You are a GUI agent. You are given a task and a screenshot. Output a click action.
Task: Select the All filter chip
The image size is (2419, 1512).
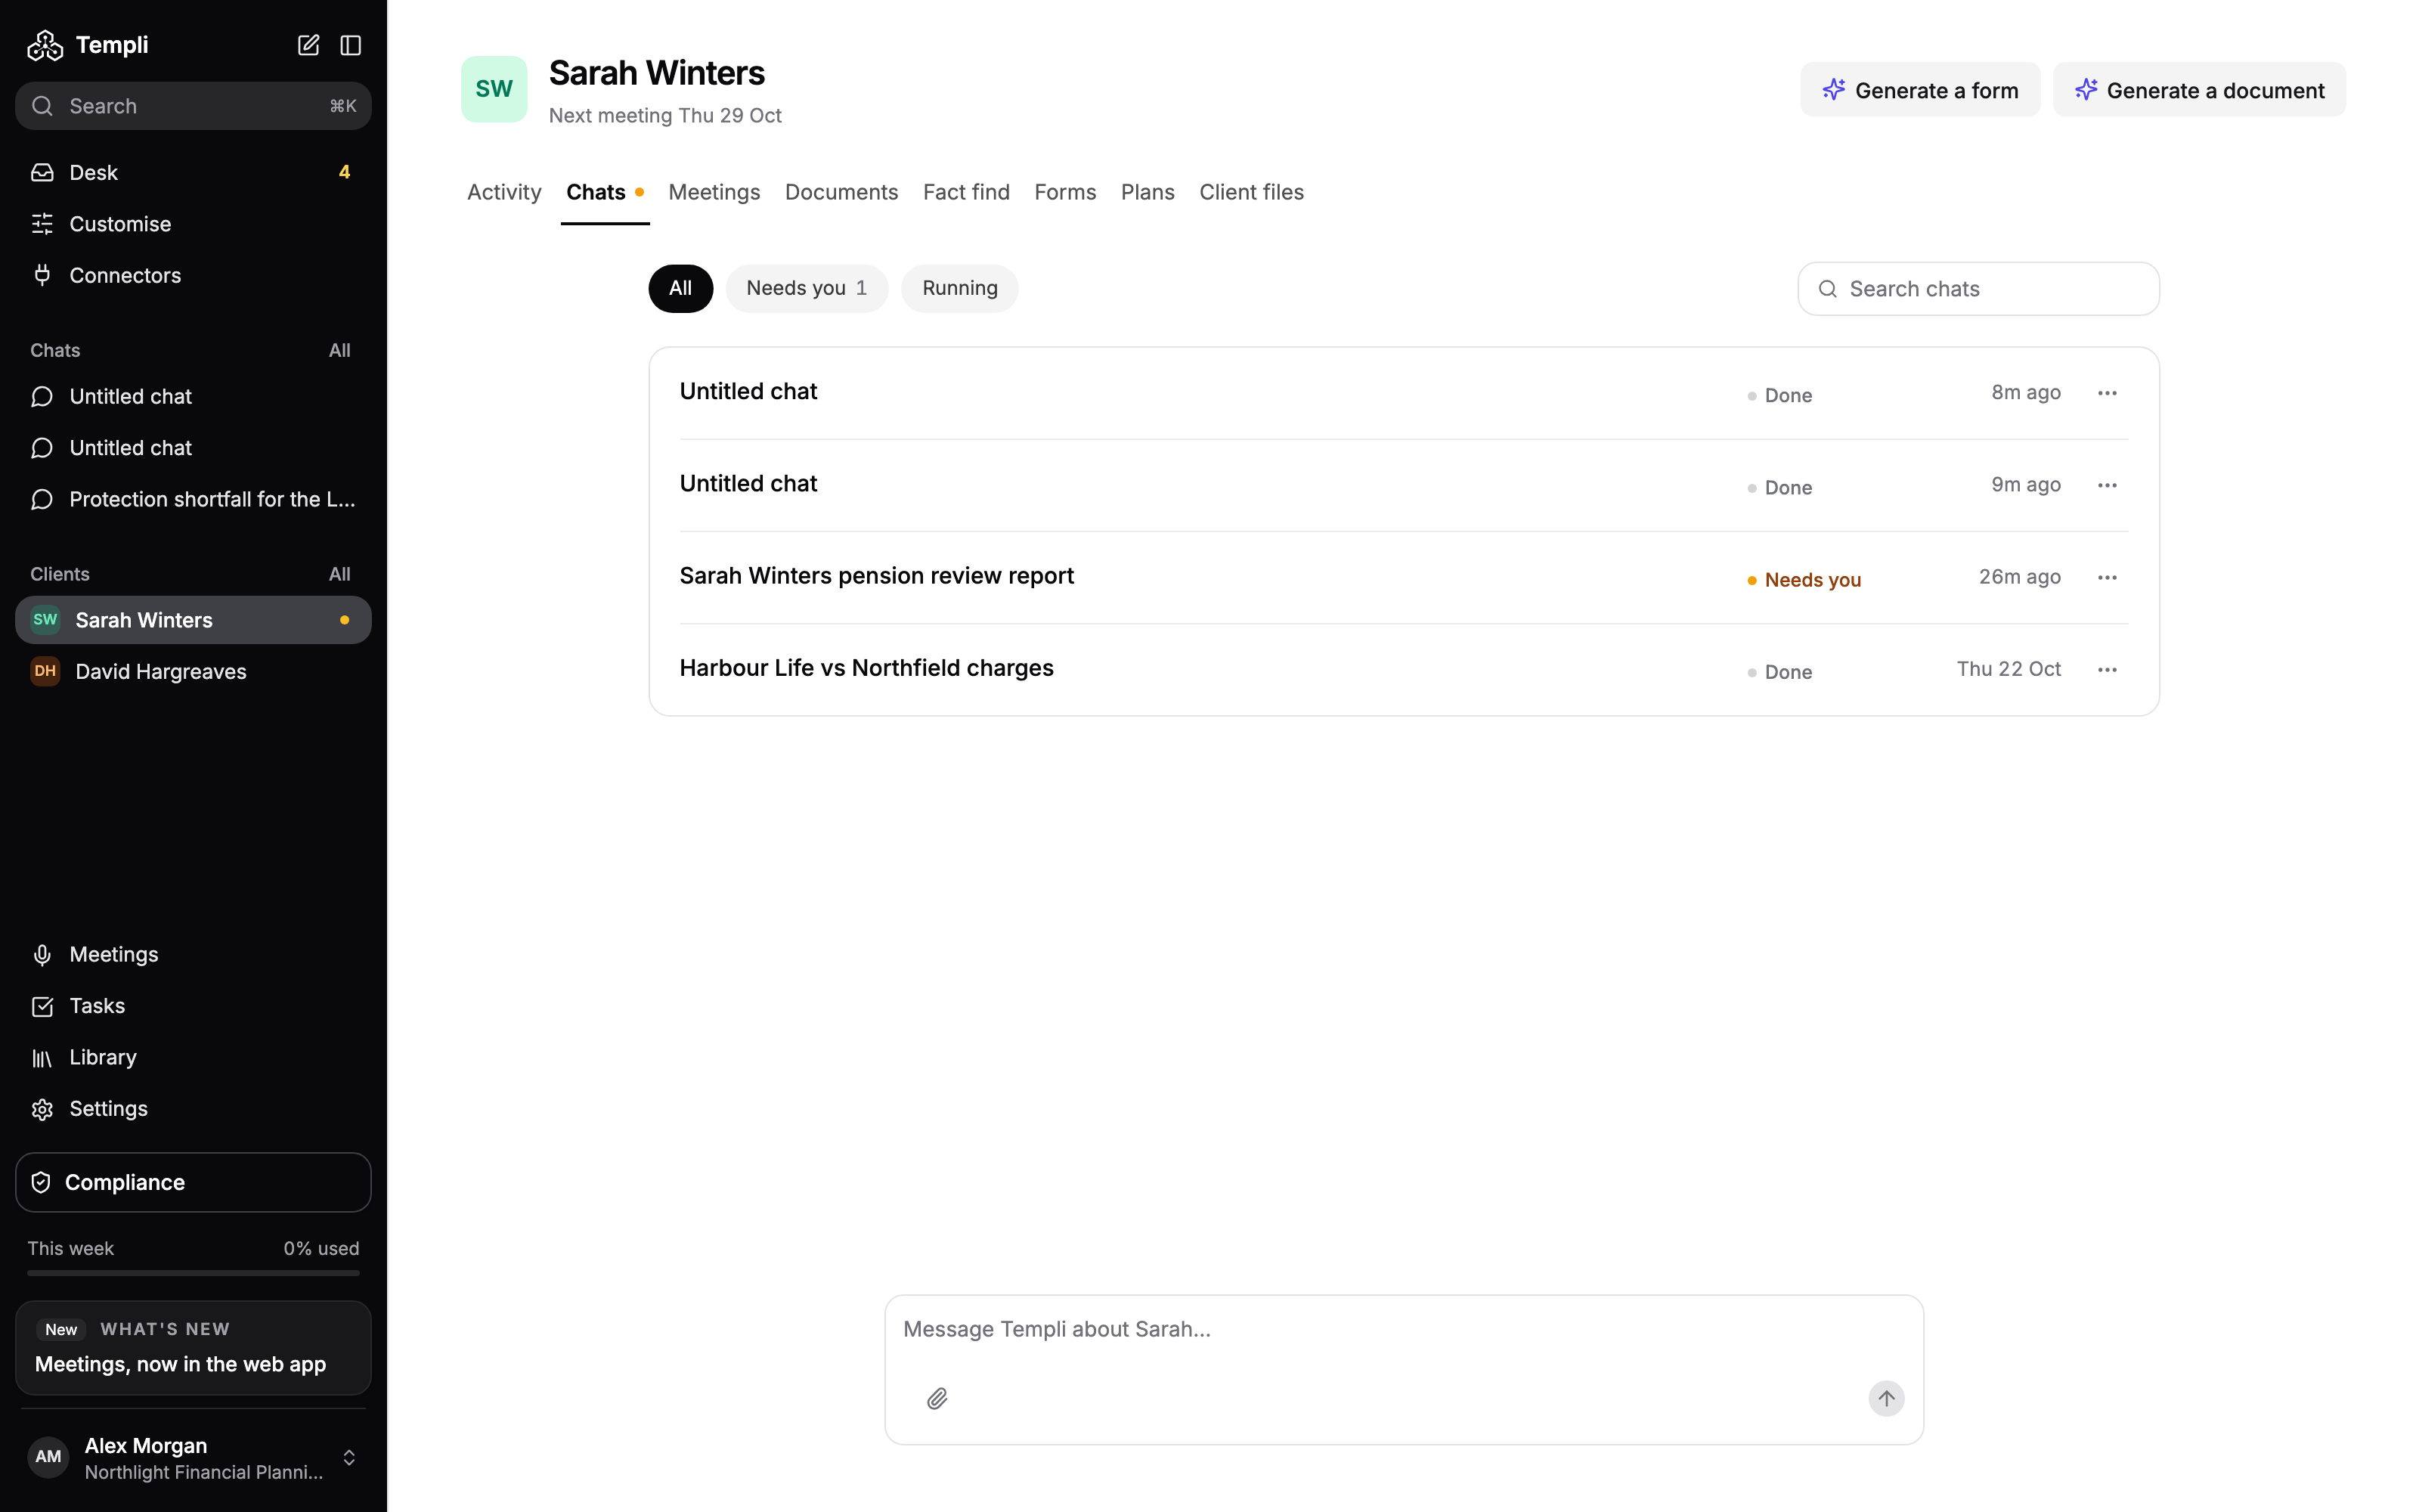(680, 288)
